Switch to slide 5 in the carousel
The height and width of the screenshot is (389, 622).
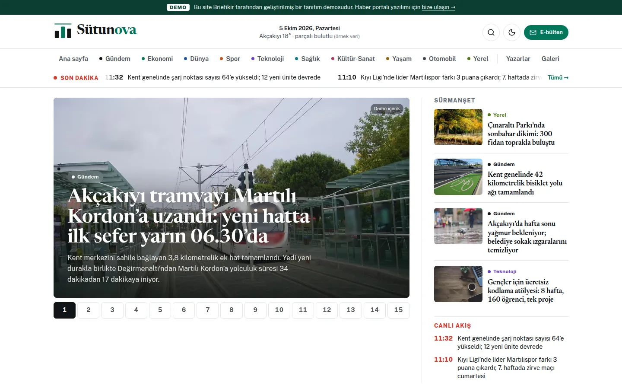(160, 310)
